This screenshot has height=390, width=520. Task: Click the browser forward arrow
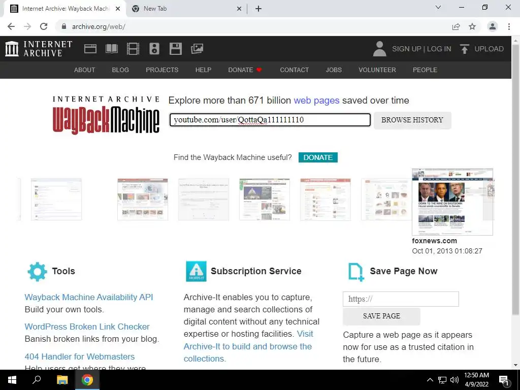(27, 26)
